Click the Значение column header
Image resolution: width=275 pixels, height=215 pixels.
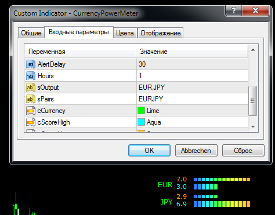tap(192, 52)
